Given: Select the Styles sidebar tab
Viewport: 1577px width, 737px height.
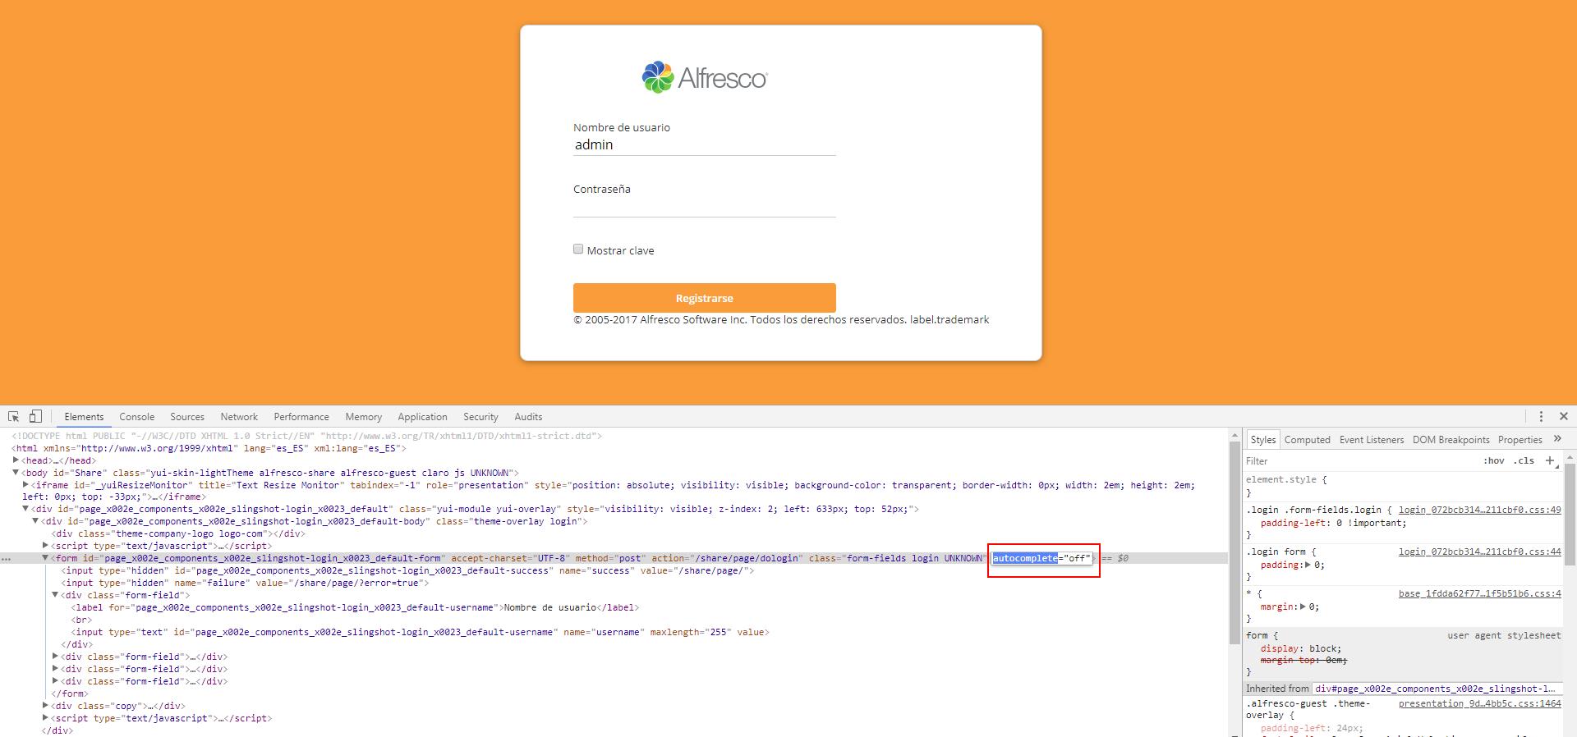Looking at the screenshot, I should click(x=1263, y=440).
